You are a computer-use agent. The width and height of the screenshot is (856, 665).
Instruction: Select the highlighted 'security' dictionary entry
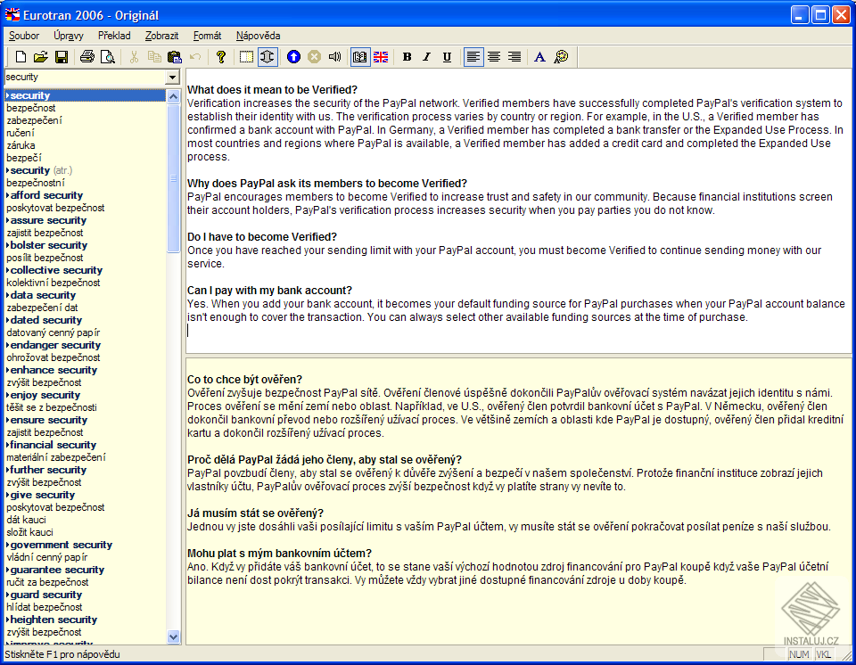click(x=85, y=95)
